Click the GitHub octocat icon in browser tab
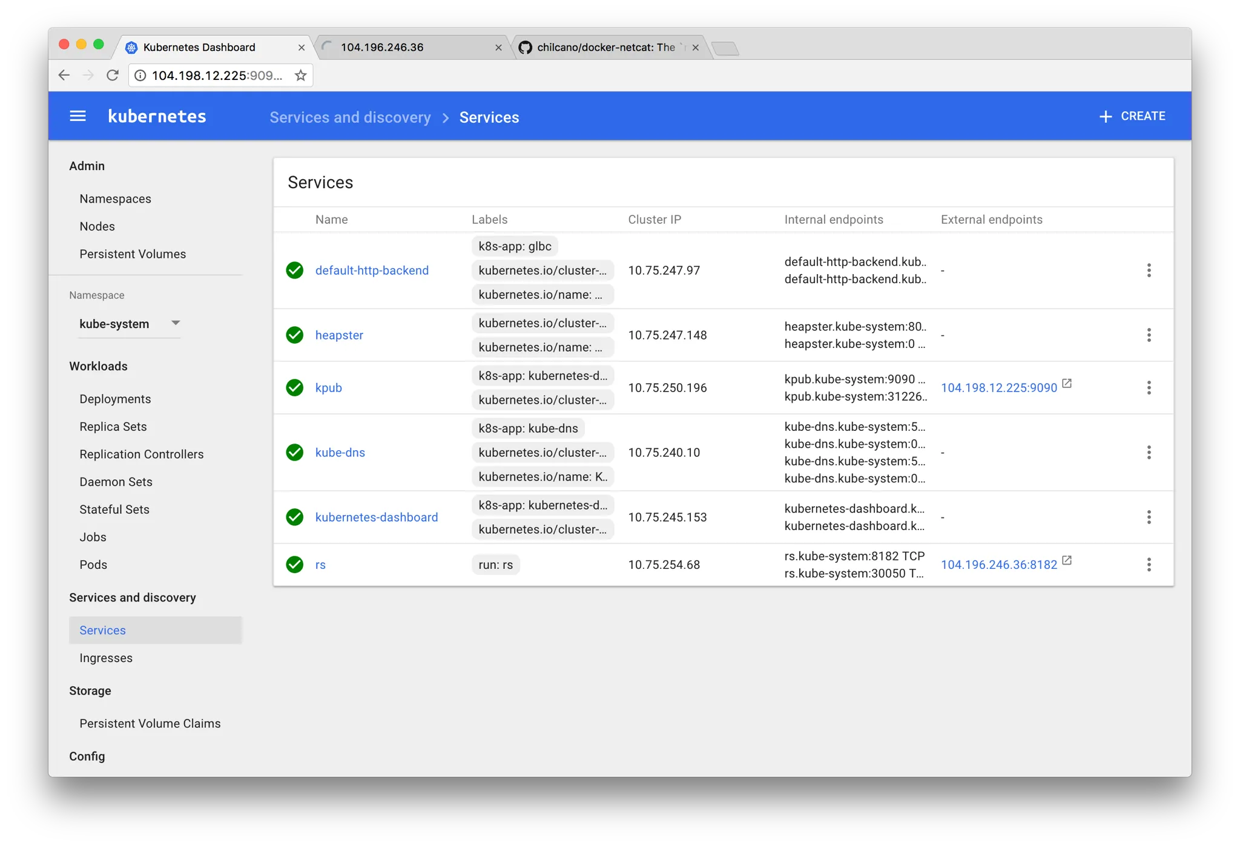 pos(526,47)
